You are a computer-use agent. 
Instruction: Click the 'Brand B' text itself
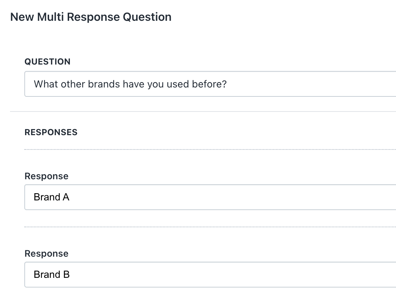tap(51, 275)
